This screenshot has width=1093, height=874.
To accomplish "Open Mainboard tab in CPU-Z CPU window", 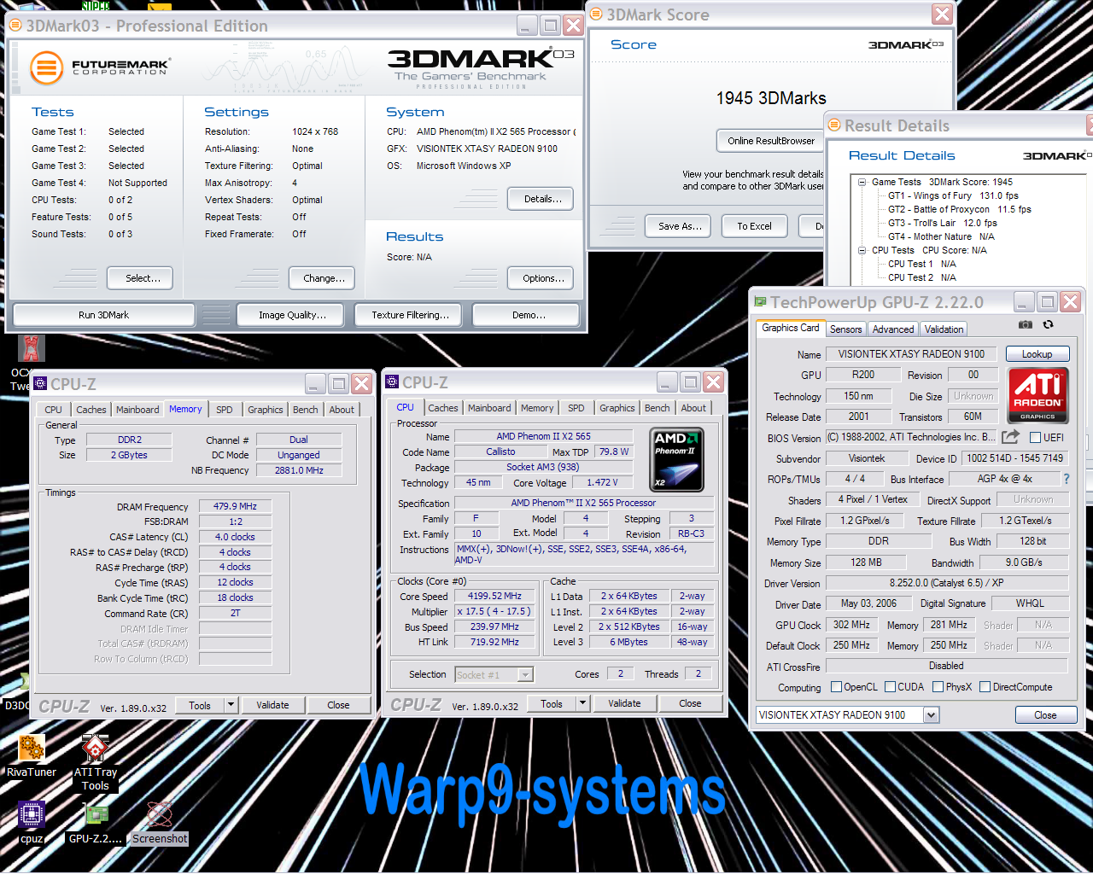I will tap(489, 408).
